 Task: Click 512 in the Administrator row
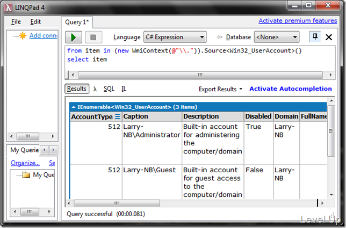point(114,127)
